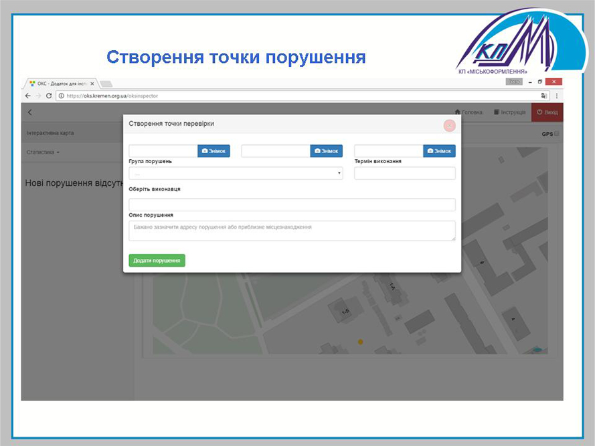Go to Головна in top navigation

click(468, 112)
